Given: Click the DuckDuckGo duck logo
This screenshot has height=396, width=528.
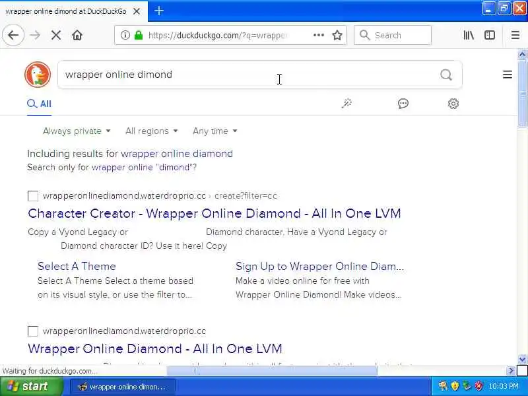Looking at the screenshot, I should tap(38, 75).
